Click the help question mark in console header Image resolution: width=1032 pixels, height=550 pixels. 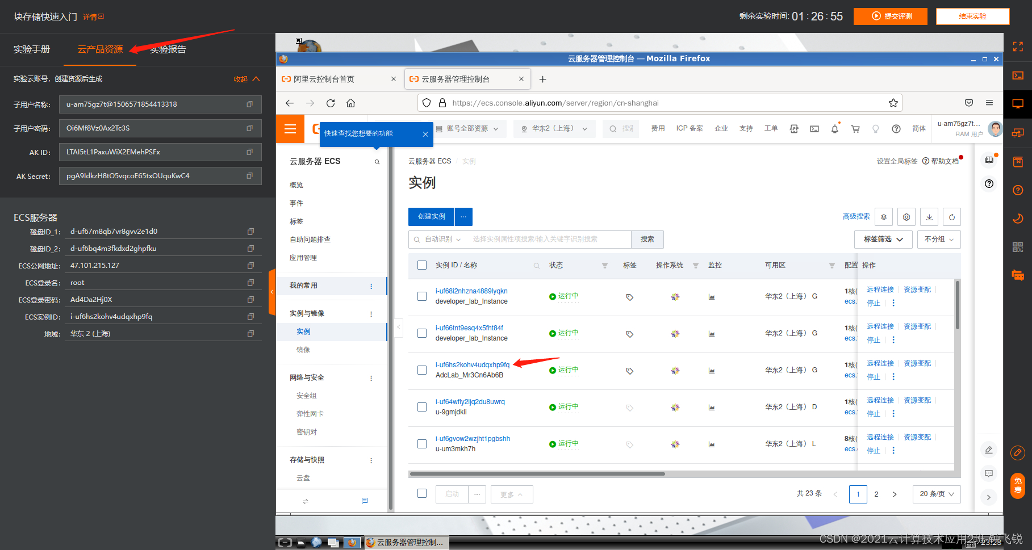tap(896, 129)
